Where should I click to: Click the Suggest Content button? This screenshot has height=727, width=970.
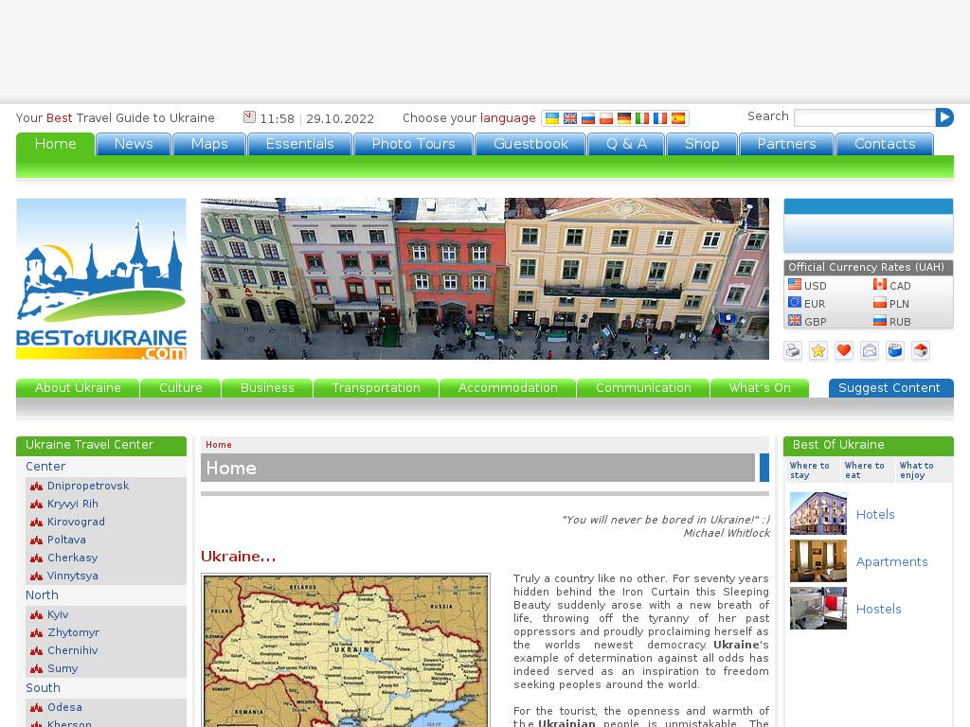(x=889, y=388)
